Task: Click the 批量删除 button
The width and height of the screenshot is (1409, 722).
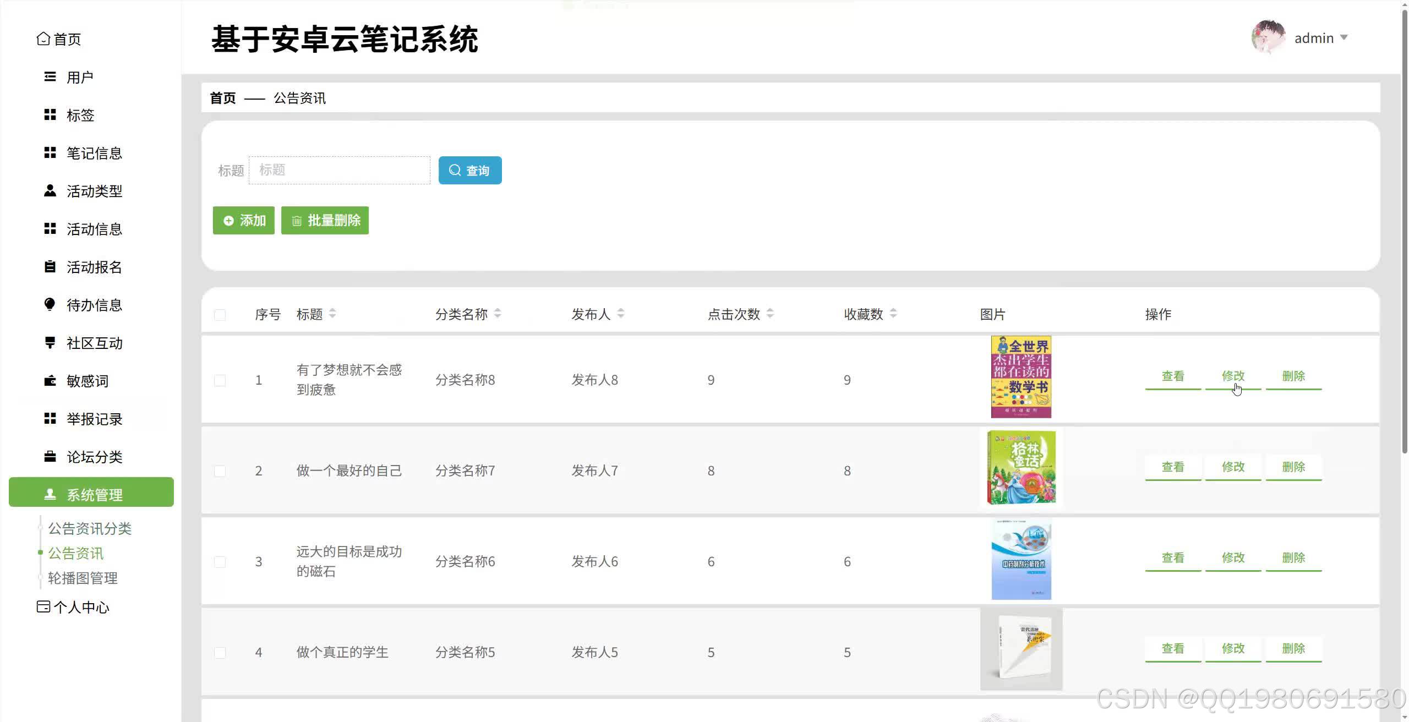Action: pyautogui.click(x=325, y=221)
